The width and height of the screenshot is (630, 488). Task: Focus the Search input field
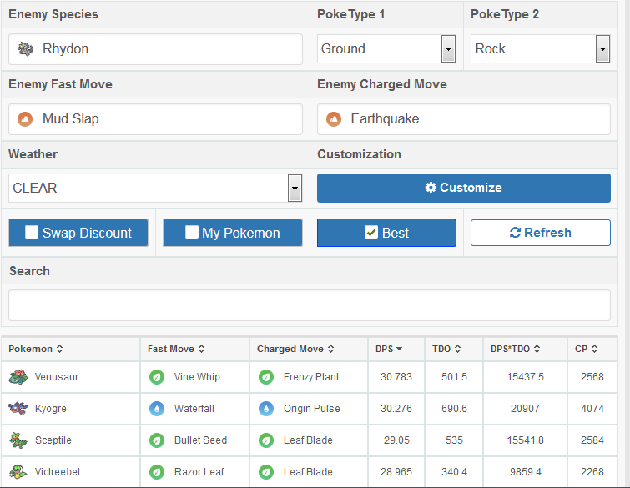pyautogui.click(x=308, y=305)
